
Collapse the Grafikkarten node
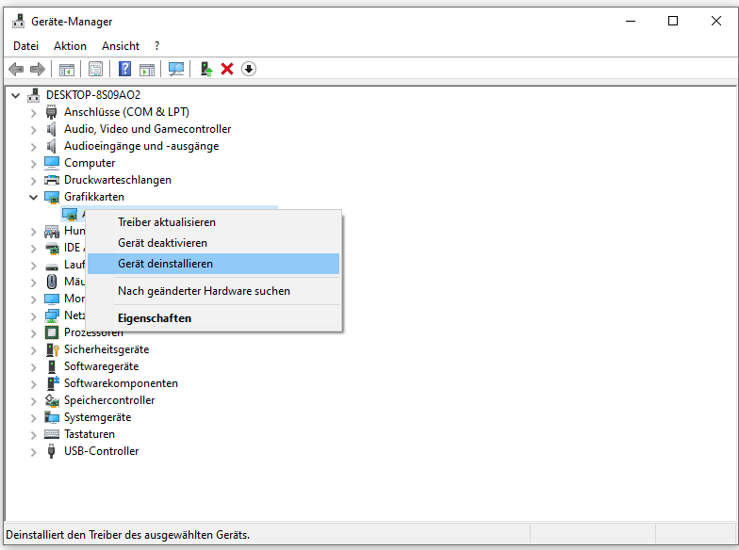(x=34, y=198)
